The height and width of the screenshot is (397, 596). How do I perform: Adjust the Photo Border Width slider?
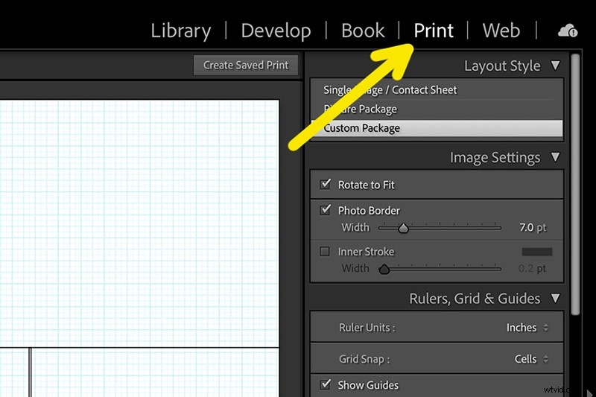tap(403, 228)
